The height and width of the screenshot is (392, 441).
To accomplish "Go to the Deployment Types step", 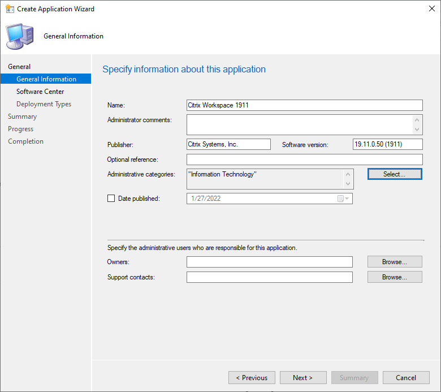I will tap(44, 104).
